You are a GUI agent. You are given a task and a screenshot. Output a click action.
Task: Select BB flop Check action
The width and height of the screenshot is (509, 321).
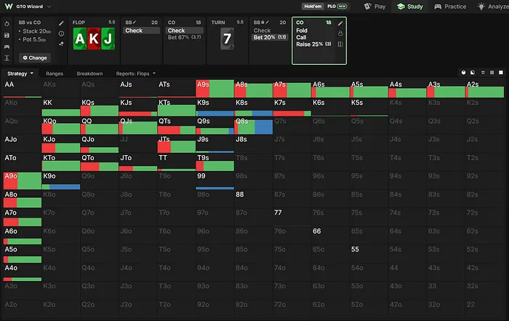pos(142,31)
